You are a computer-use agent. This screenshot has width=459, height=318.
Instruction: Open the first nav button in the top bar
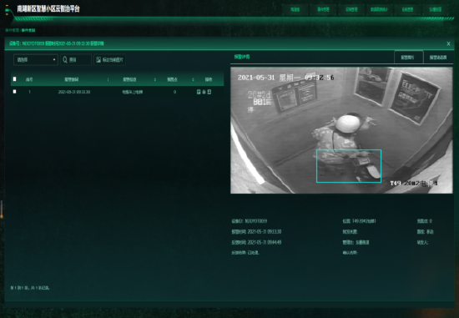pos(295,9)
